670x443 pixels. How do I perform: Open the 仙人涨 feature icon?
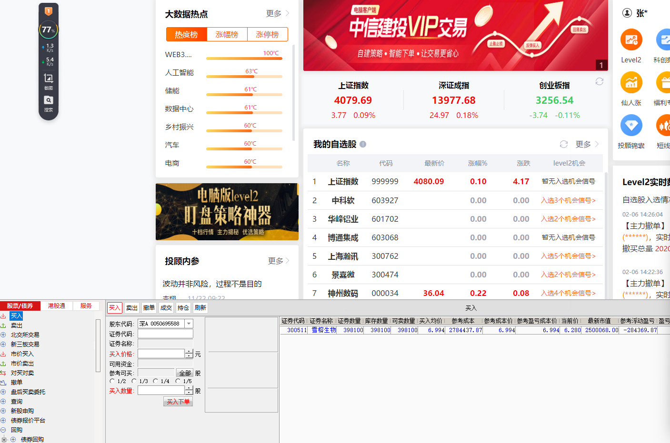point(631,82)
